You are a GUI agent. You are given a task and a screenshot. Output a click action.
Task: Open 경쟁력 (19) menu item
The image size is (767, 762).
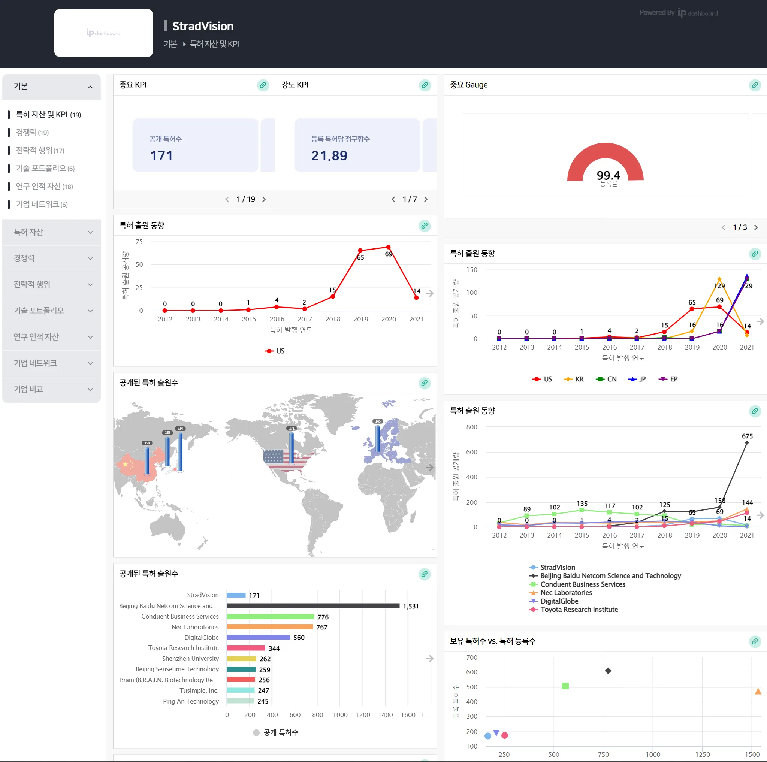(x=32, y=133)
